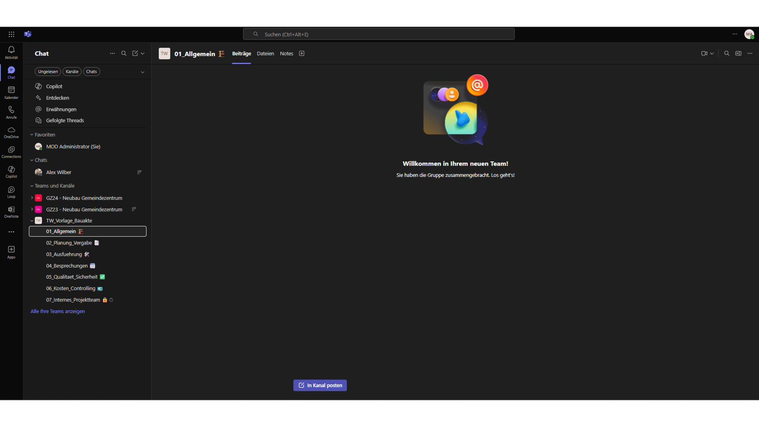This screenshot has width=759, height=427.
Task: Open the Loop app icon
Action: click(11, 192)
